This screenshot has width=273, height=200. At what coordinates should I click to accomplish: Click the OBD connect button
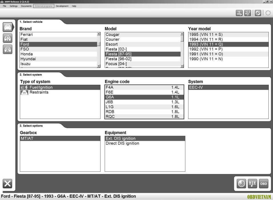(x=264, y=183)
